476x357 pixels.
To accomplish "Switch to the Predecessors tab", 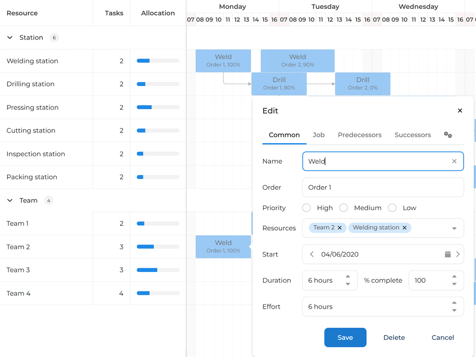I will (359, 135).
